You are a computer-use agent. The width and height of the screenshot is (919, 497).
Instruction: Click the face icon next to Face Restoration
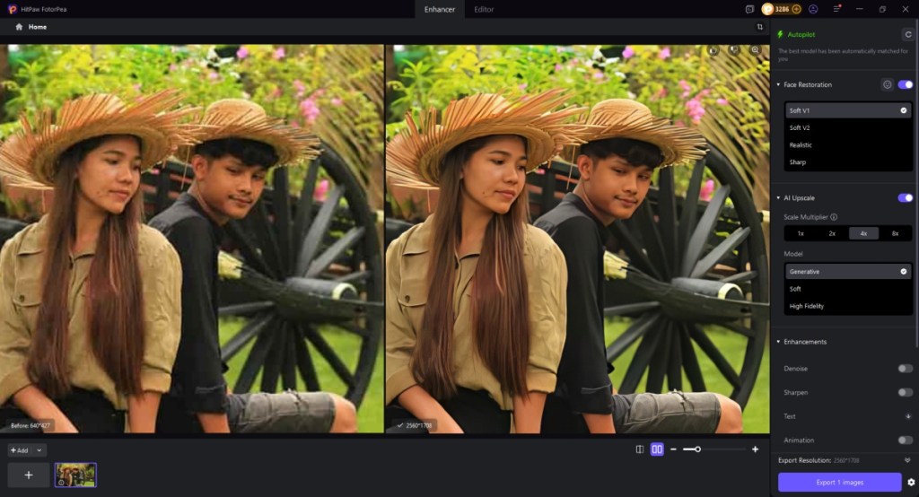tap(888, 84)
